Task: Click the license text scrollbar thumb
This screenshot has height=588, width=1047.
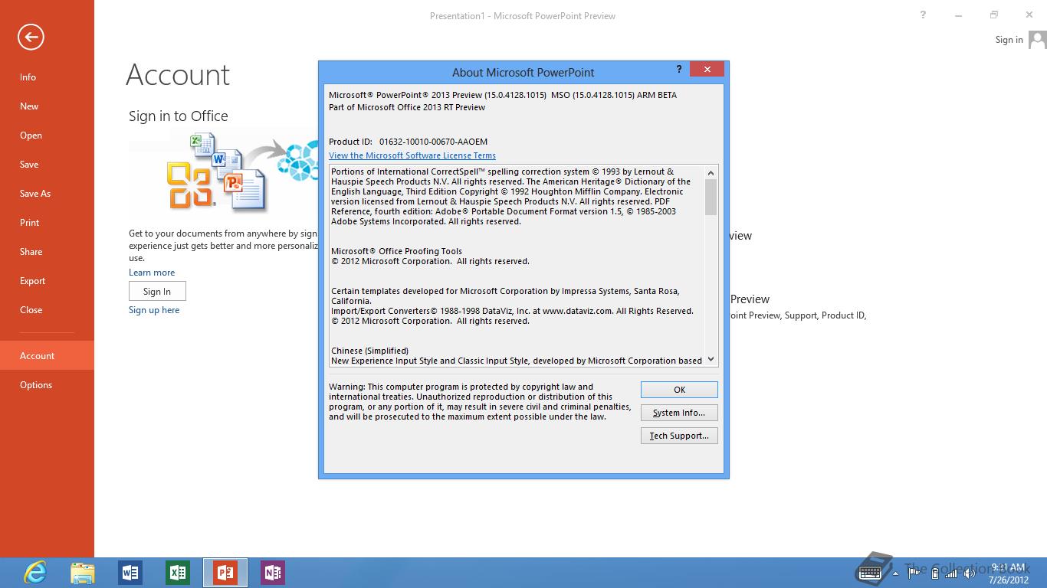Action: 711,197
